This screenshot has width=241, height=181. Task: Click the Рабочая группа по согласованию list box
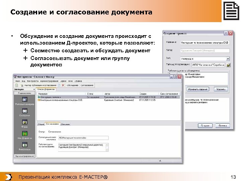point(83,147)
